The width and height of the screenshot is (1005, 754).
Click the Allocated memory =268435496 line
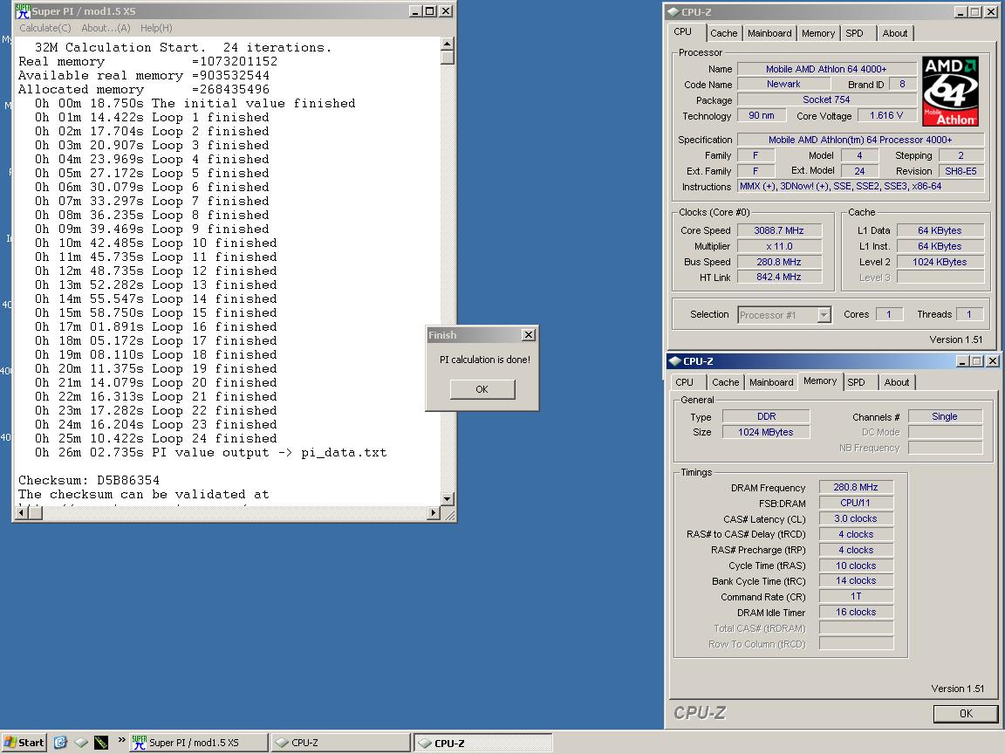pyautogui.click(x=144, y=90)
